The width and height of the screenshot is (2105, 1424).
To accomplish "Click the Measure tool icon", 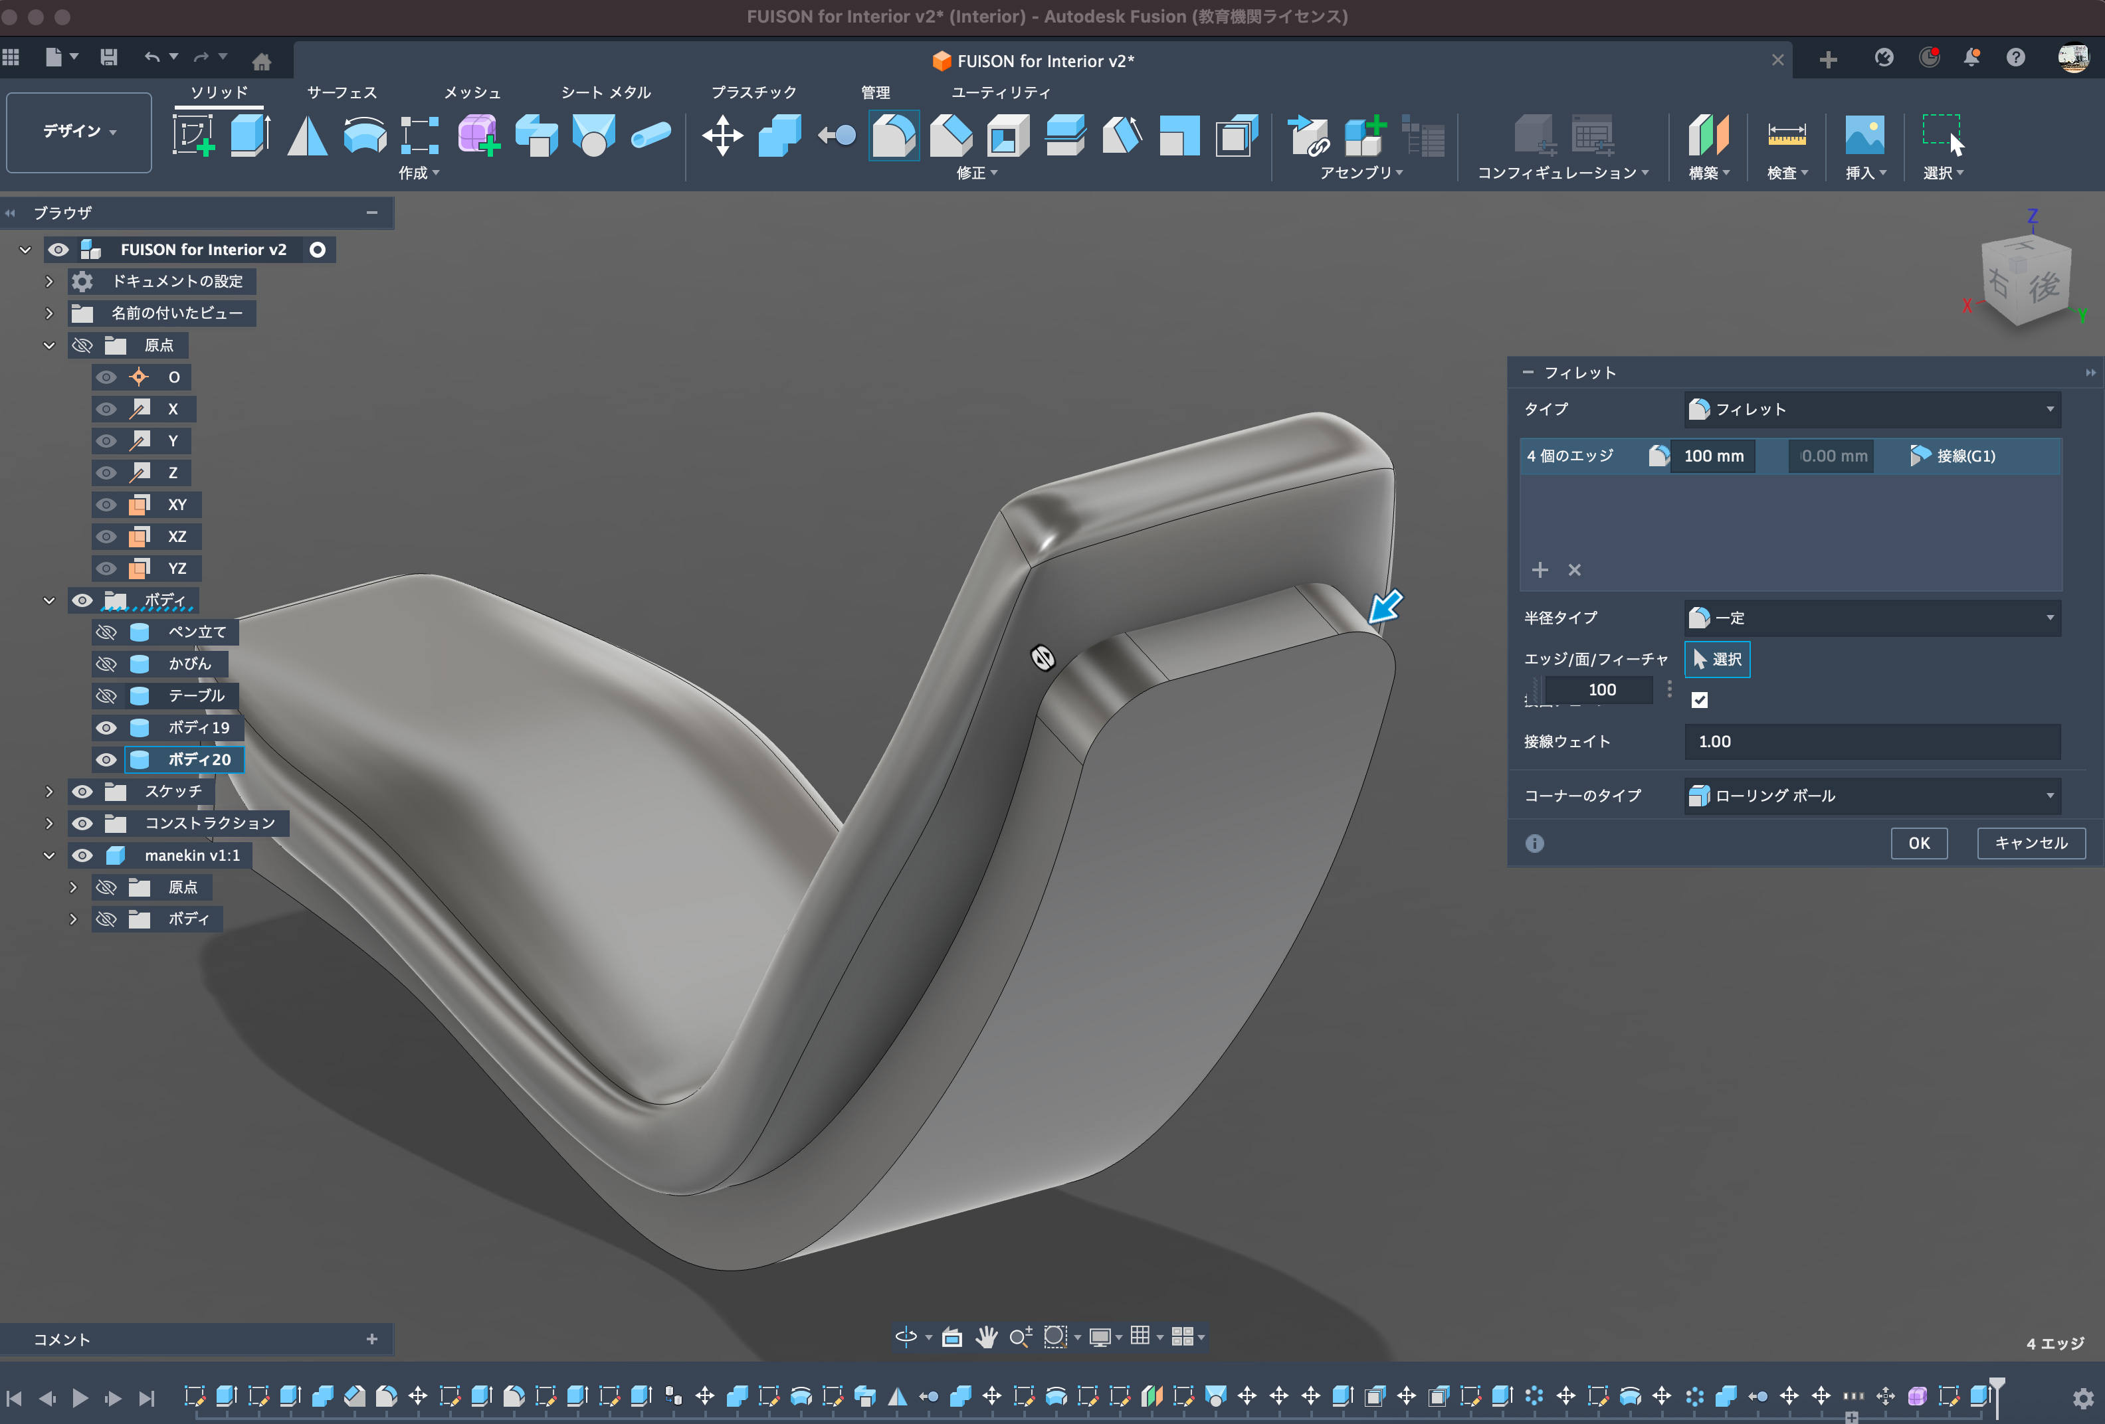I will pyautogui.click(x=1786, y=135).
